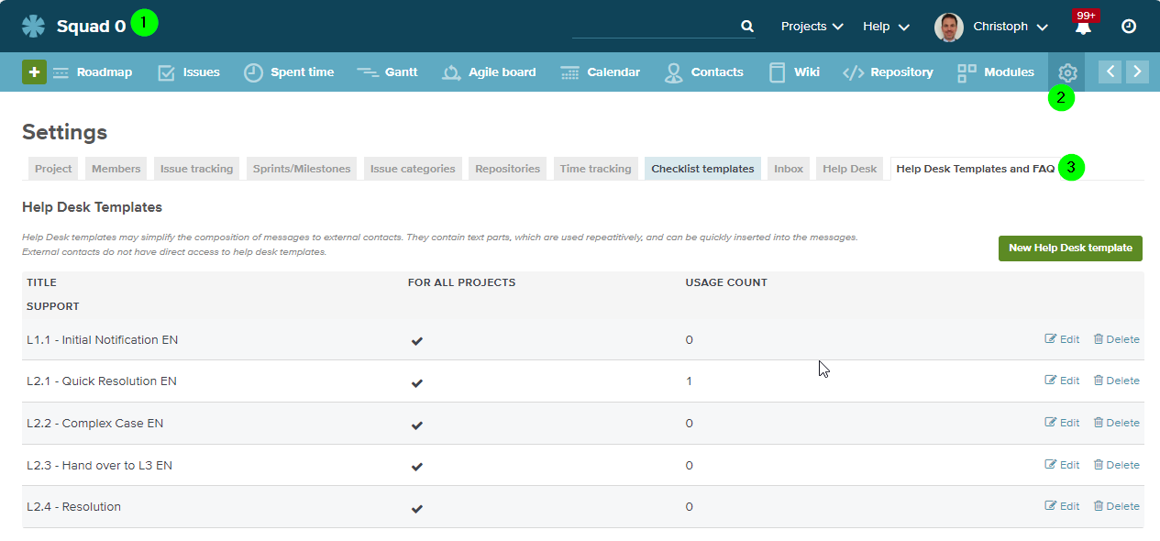Image resolution: width=1160 pixels, height=541 pixels.
Task: Switch to the Inbox tab
Action: tap(789, 169)
